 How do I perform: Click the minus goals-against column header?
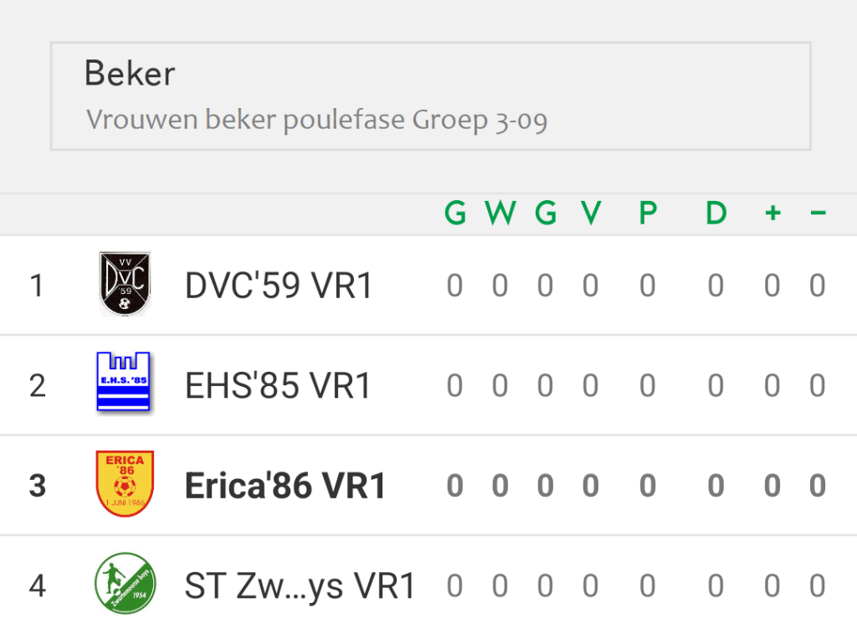[x=818, y=213]
